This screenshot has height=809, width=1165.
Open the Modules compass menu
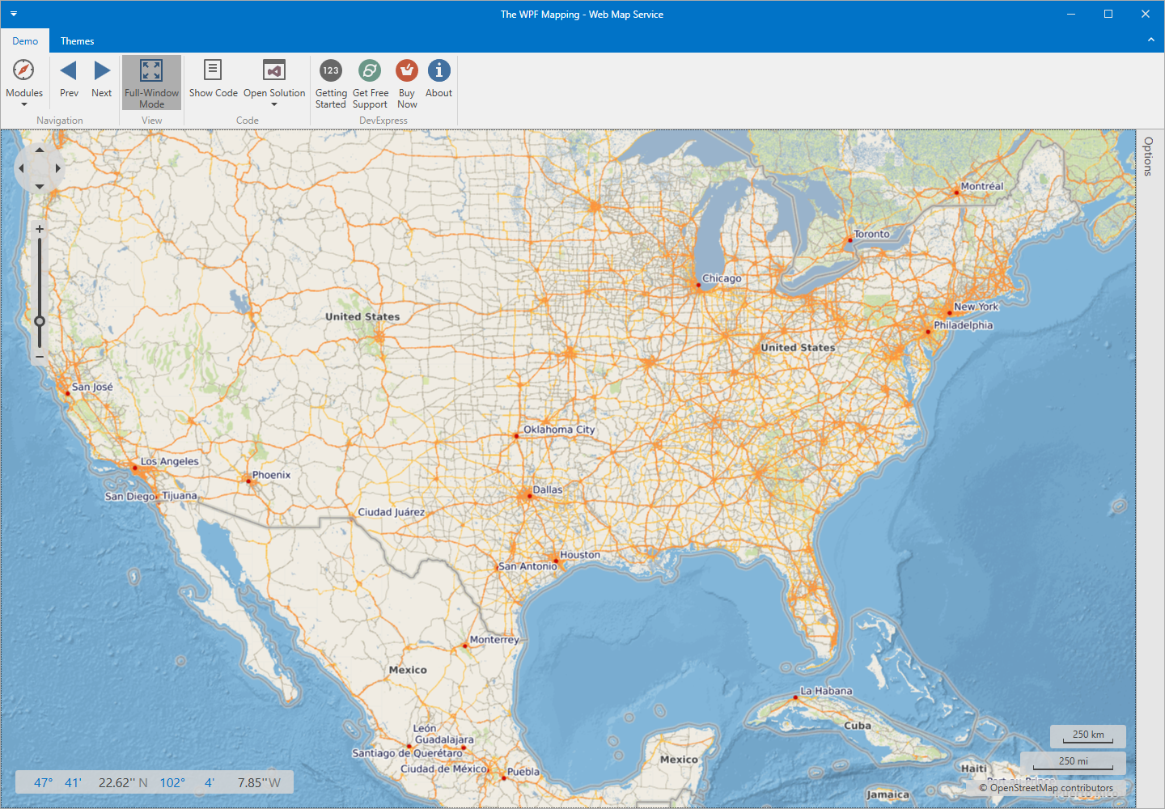coord(24,82)
